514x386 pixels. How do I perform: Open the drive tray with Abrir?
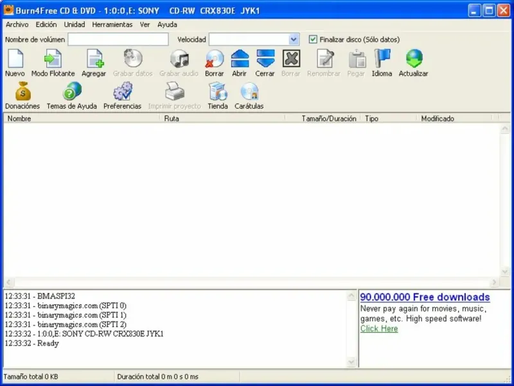(x=240, y=59)
